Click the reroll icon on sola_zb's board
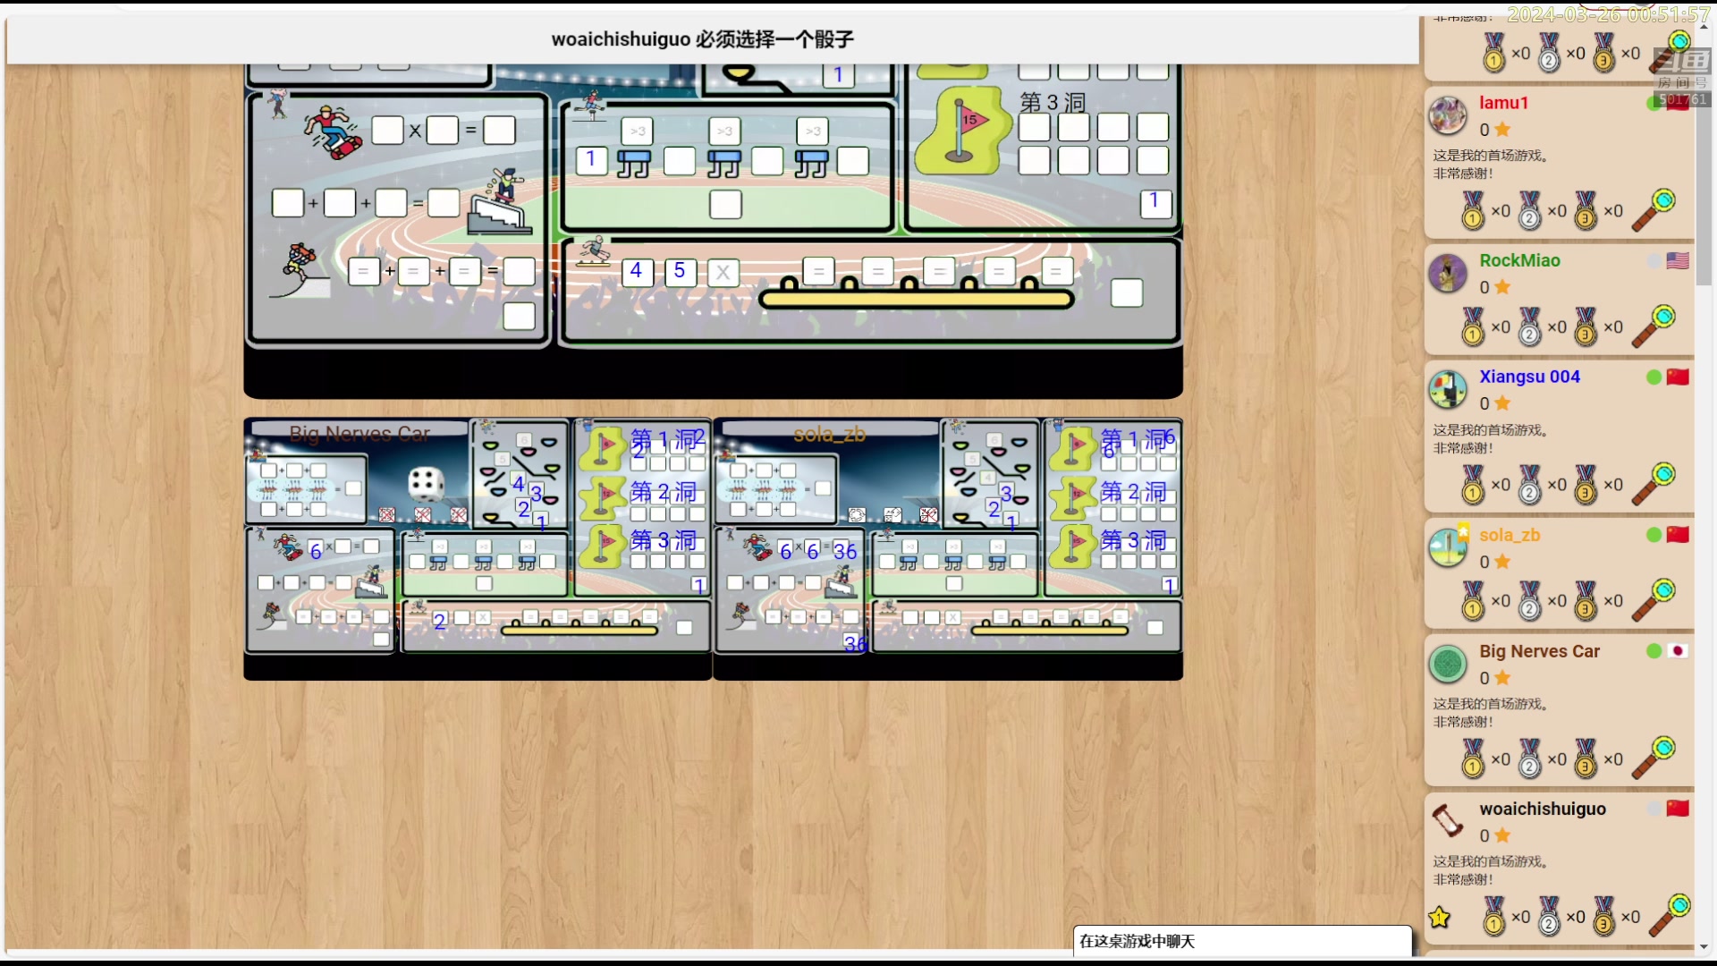This screenshot has height=966, width=1717. coord(857,514)
